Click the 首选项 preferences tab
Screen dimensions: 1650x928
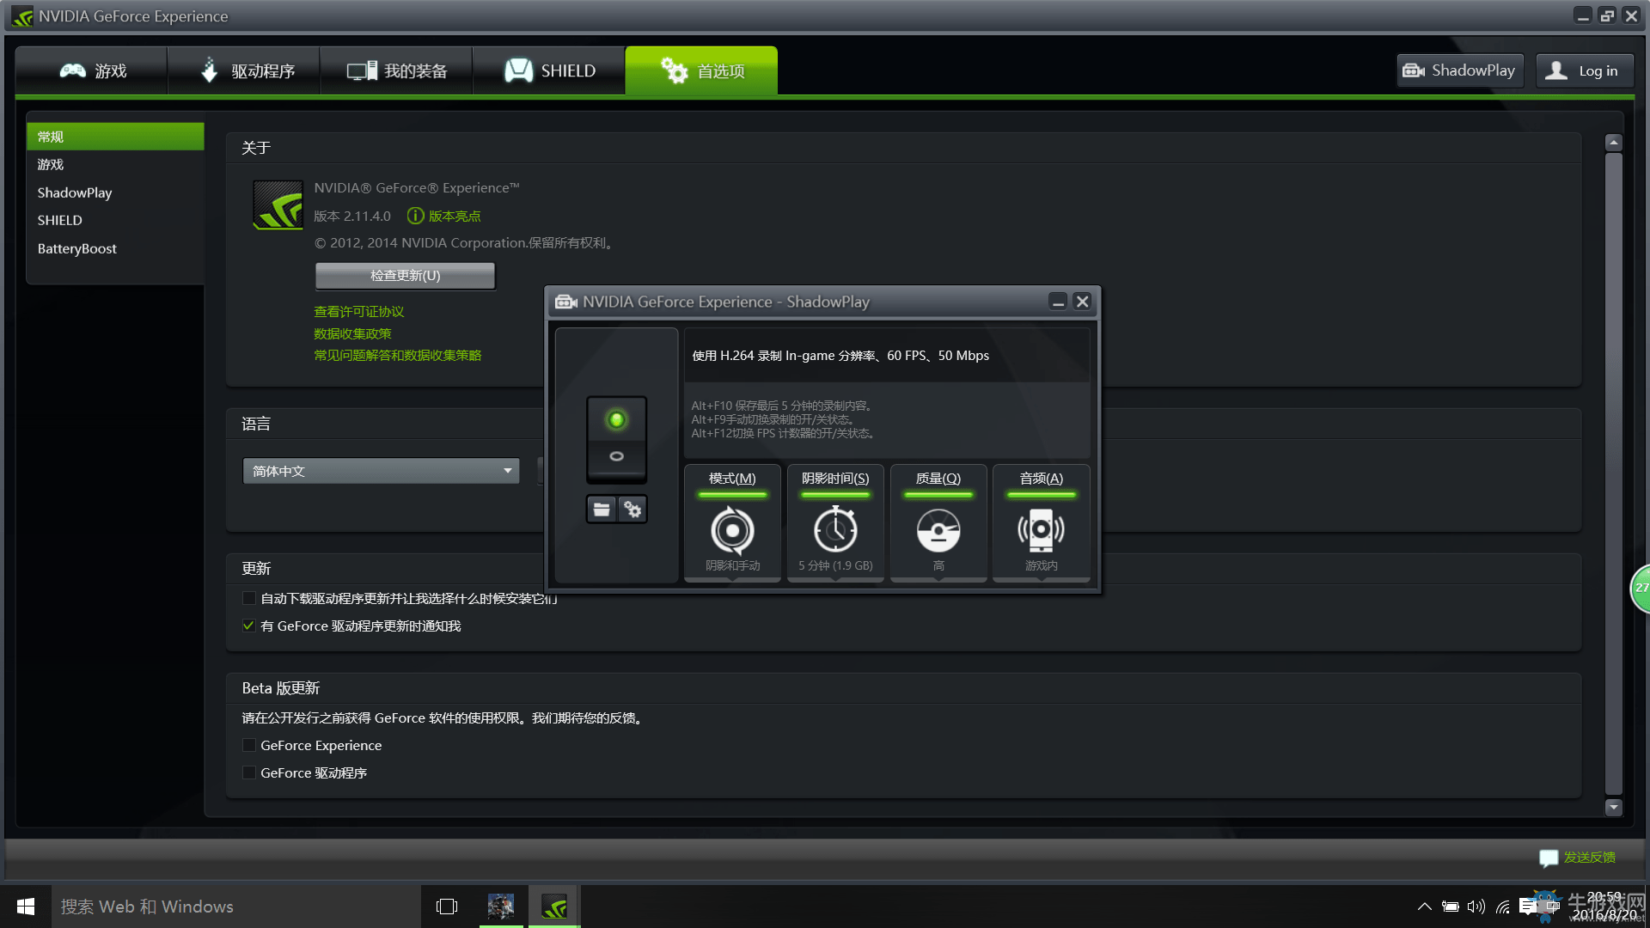[701, 70]
